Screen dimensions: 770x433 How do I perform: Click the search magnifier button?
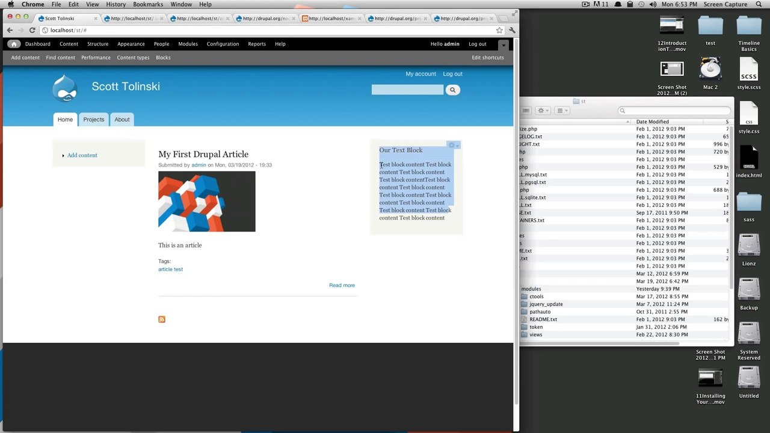coord(452,90)
